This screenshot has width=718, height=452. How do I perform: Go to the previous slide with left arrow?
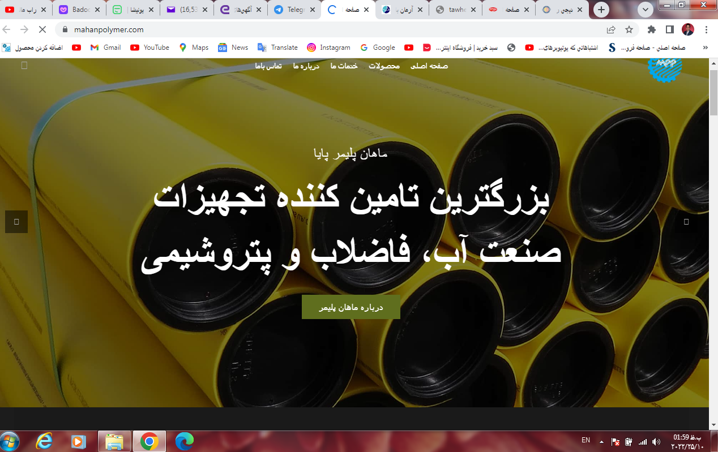pos(16,222)
